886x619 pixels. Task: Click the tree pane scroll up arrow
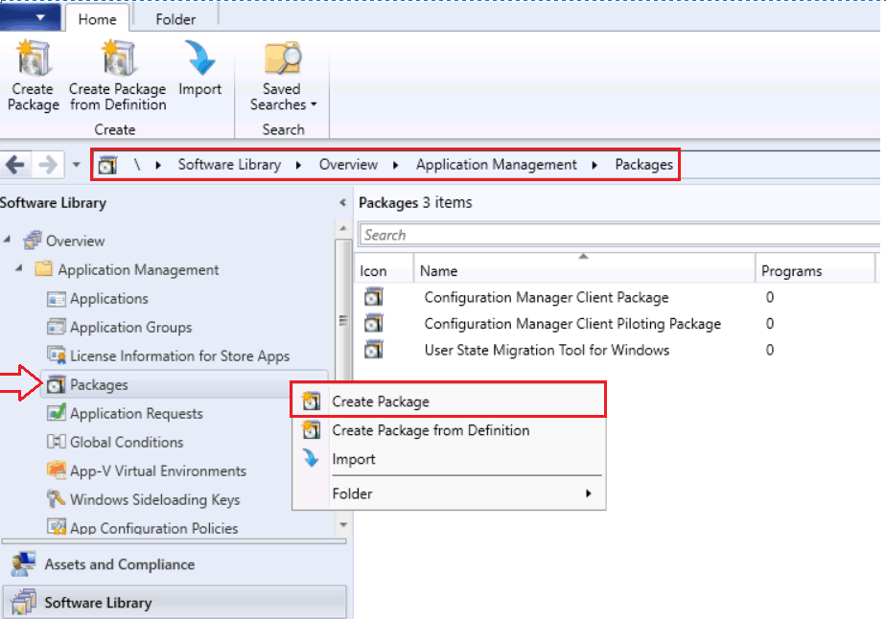pyautogui.click(x=343, y=229)
